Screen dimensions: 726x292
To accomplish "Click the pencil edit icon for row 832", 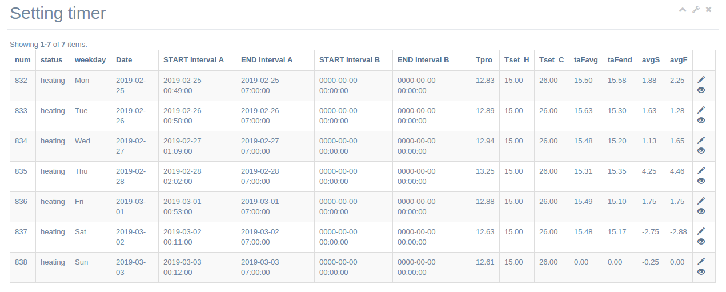I will tap(701, 79).
